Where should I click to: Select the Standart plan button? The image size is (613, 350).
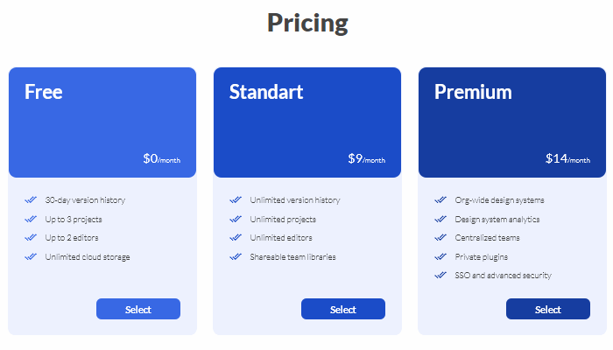(343, 309)
